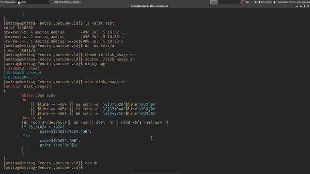Click the workspace switcher in the top panel
The image size is (310, 174).
pos(214,2)
